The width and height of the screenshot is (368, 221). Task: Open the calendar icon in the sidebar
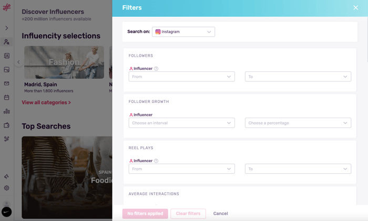(7, 97)
